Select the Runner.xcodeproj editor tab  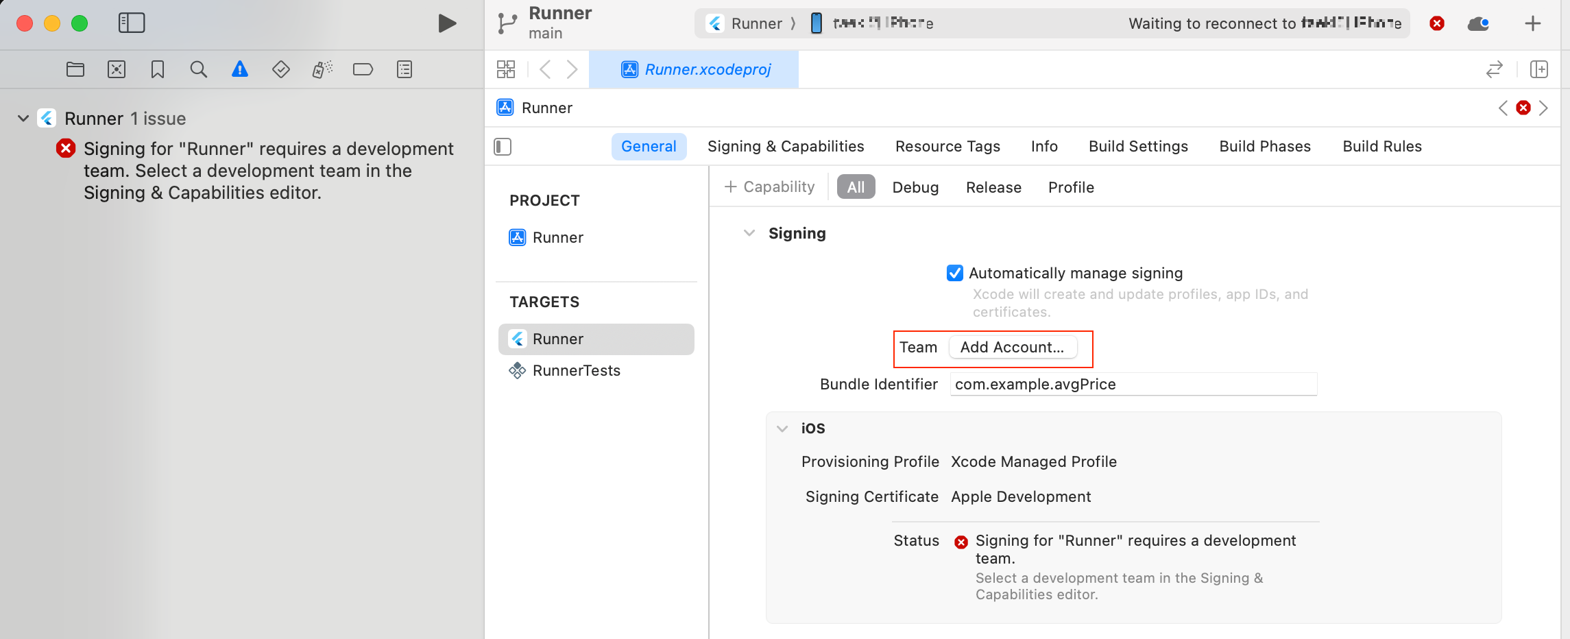point(695,69)
